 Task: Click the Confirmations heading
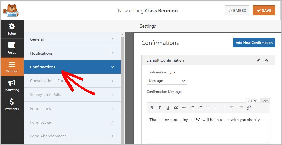[160, 43]
